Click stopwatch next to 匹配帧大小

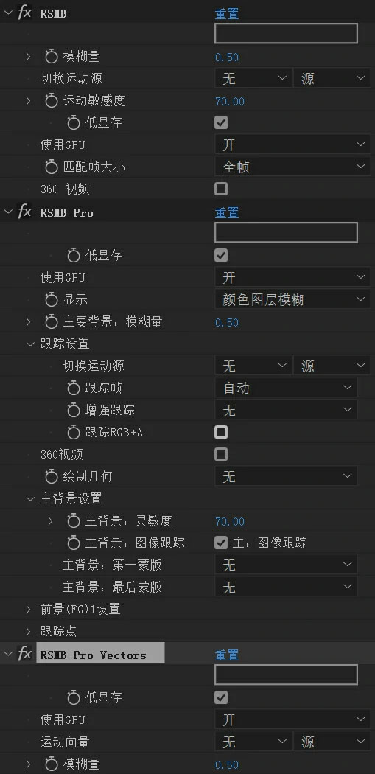tap(52, 167)
